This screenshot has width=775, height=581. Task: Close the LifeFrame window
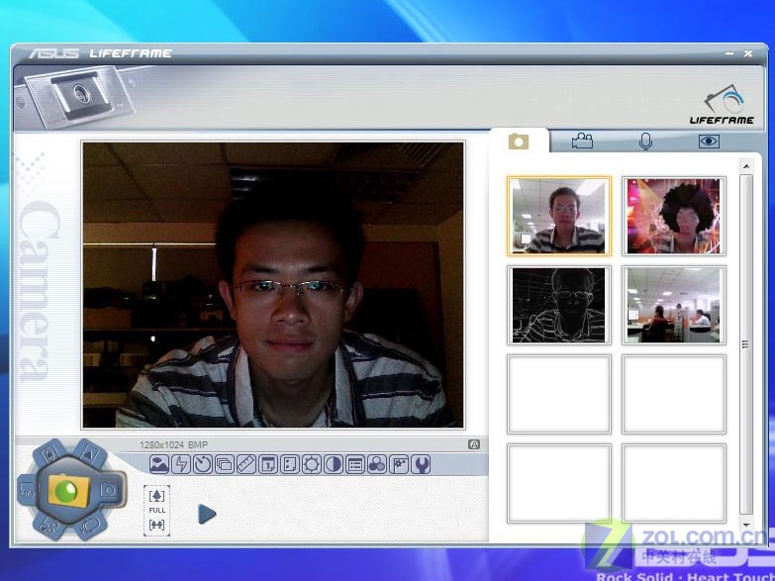click(748, 53)
